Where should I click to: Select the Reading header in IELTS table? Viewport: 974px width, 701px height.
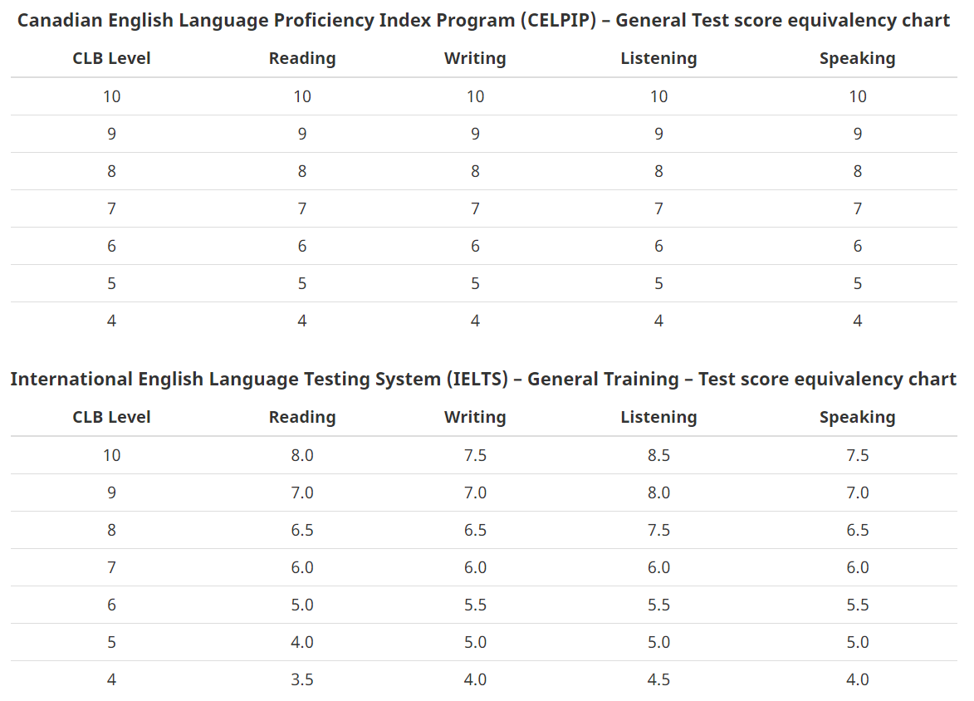click(302, 417)
